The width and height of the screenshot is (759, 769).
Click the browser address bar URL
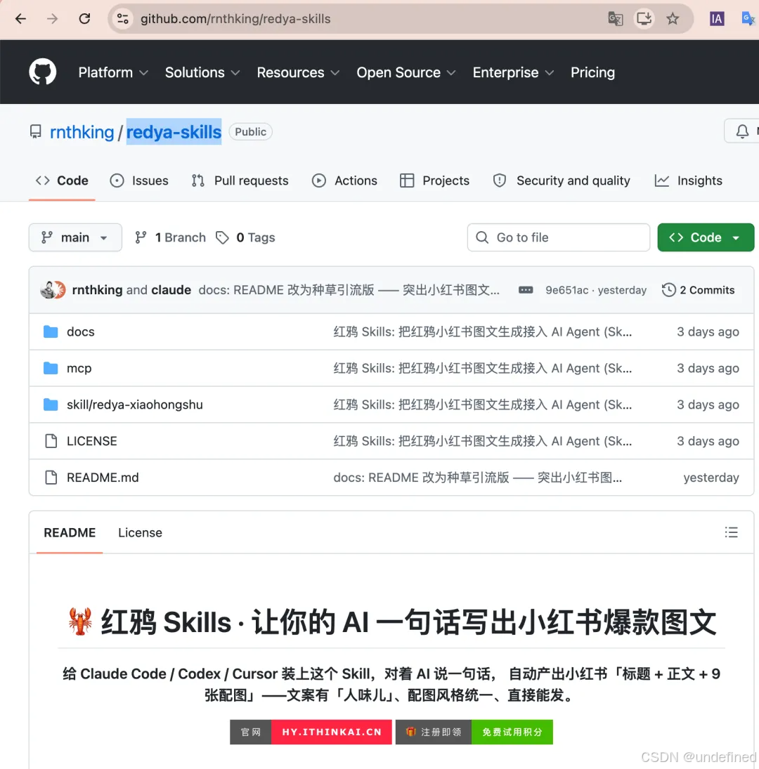(235, 19)
